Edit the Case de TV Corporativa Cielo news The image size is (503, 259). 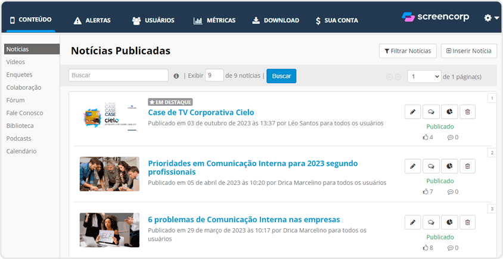point(412,112)
